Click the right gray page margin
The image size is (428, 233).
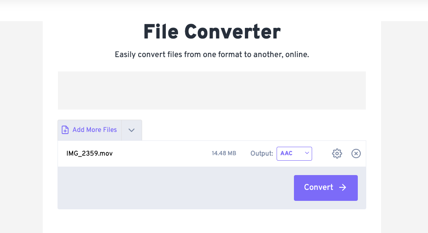tap(404, 127)
